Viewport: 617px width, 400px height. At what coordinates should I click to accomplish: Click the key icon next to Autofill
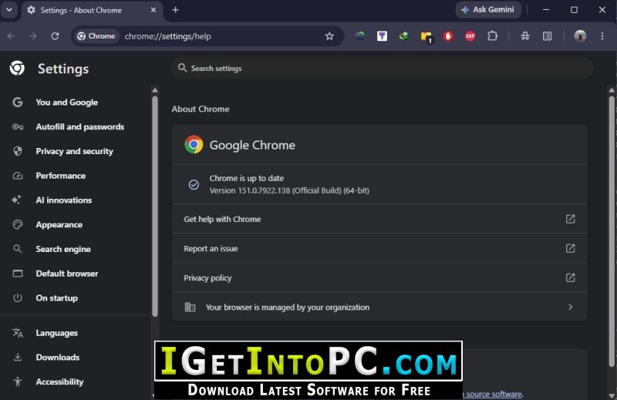17,126
